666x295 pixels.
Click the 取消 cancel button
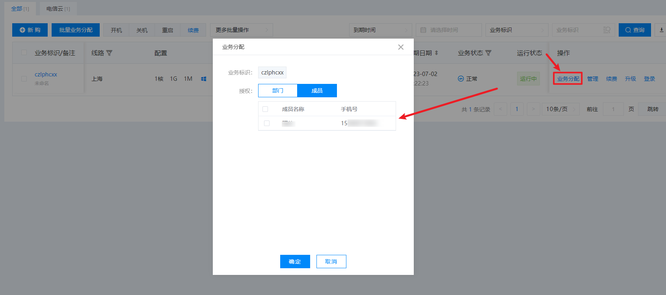(x=331, y=262)
